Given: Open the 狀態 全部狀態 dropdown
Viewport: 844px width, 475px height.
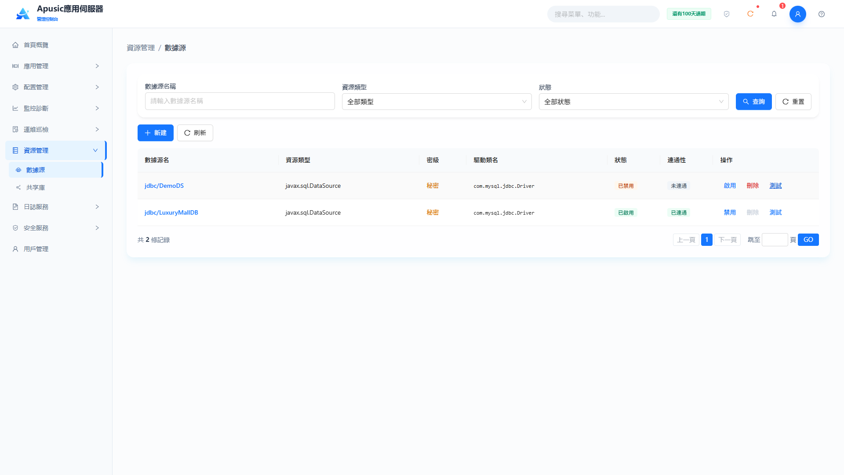Looking at the screenshot, I should click(x=634, y=102).
